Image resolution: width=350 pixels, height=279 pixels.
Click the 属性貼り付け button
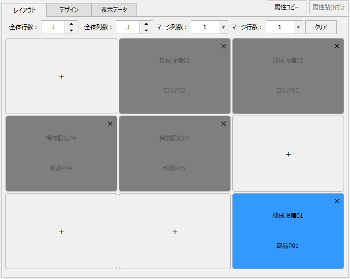pyautogui.click(x=329, y=7)
